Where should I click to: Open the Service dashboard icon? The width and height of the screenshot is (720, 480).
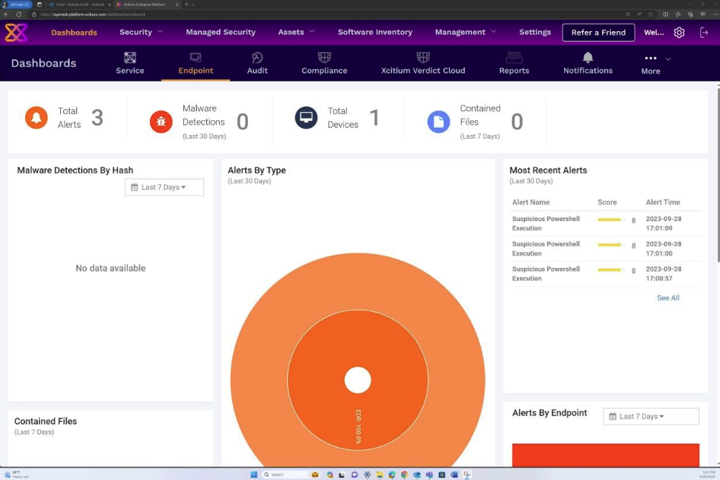coord(130,57)
